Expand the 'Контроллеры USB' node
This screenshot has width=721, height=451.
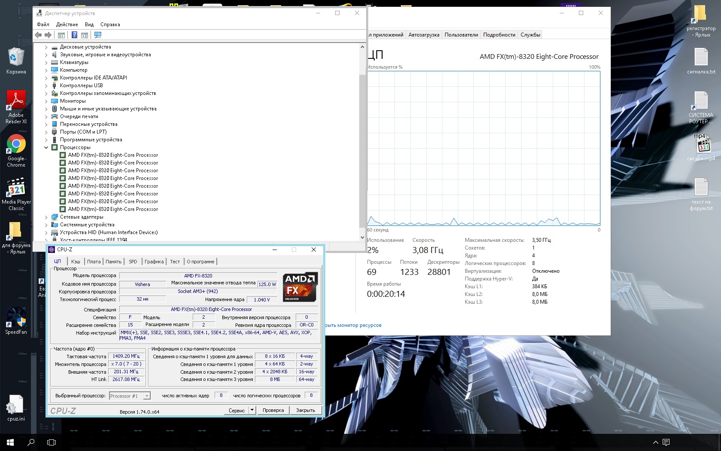46,85
